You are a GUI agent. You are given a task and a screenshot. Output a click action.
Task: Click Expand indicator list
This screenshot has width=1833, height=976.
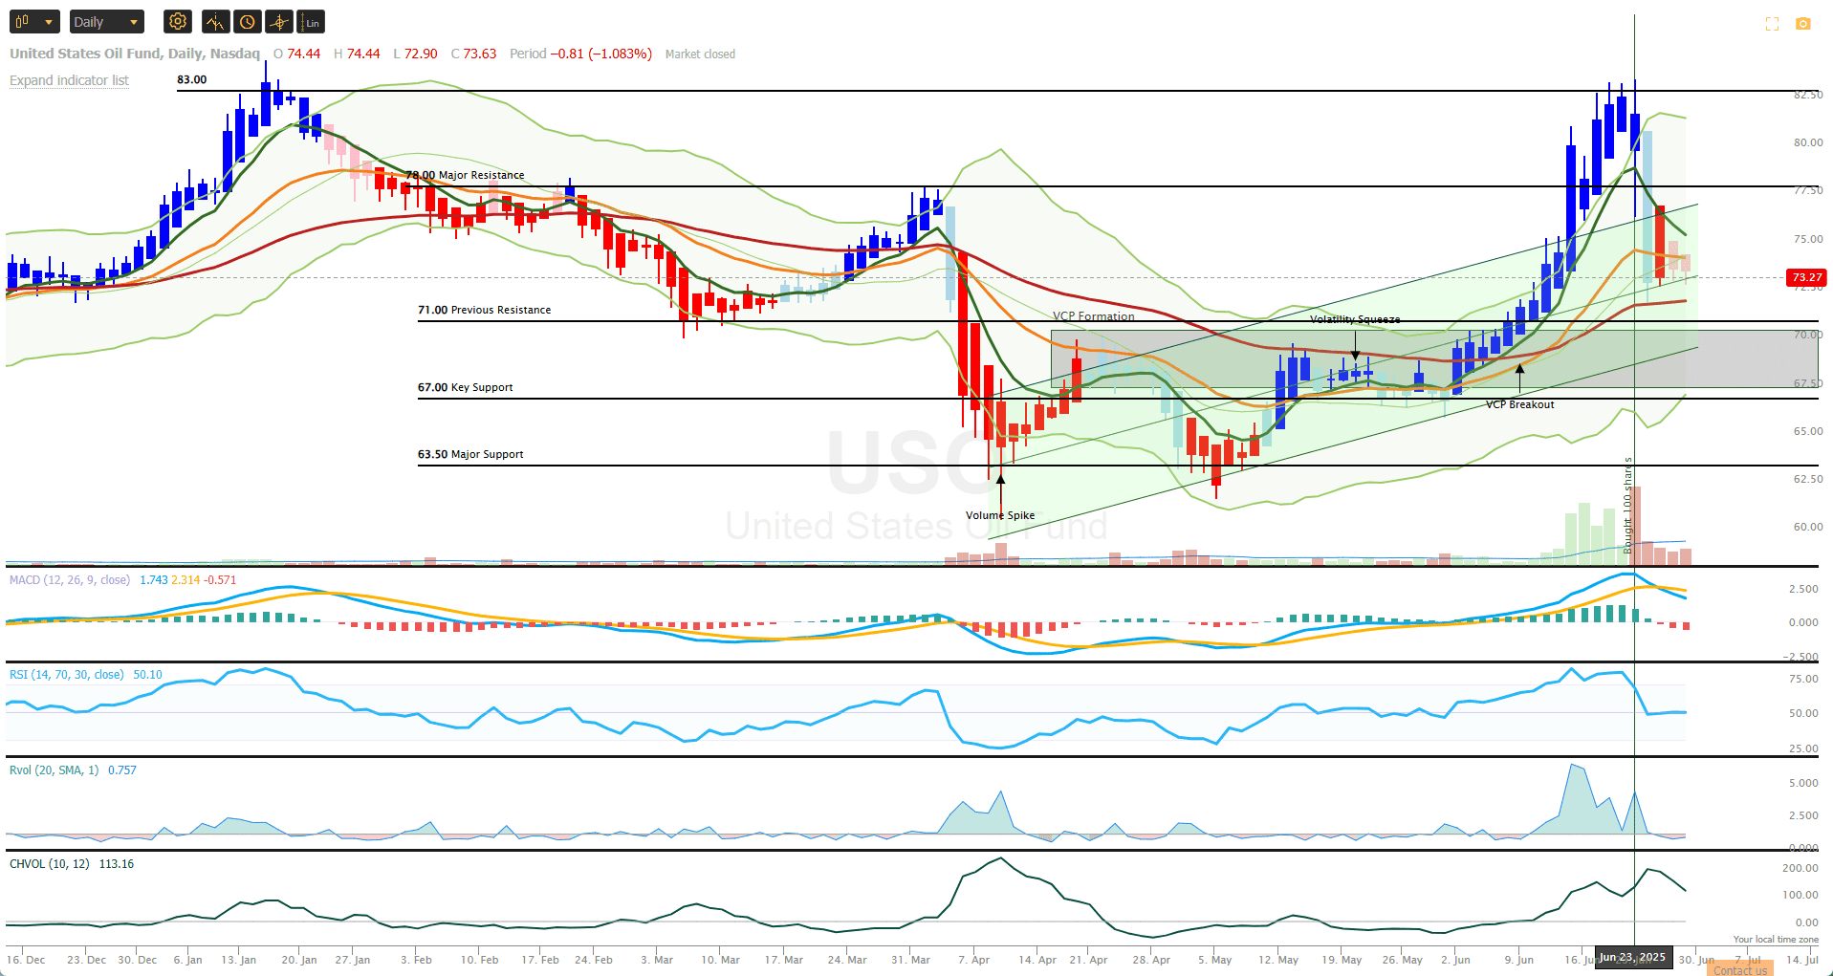pos(69,80)
